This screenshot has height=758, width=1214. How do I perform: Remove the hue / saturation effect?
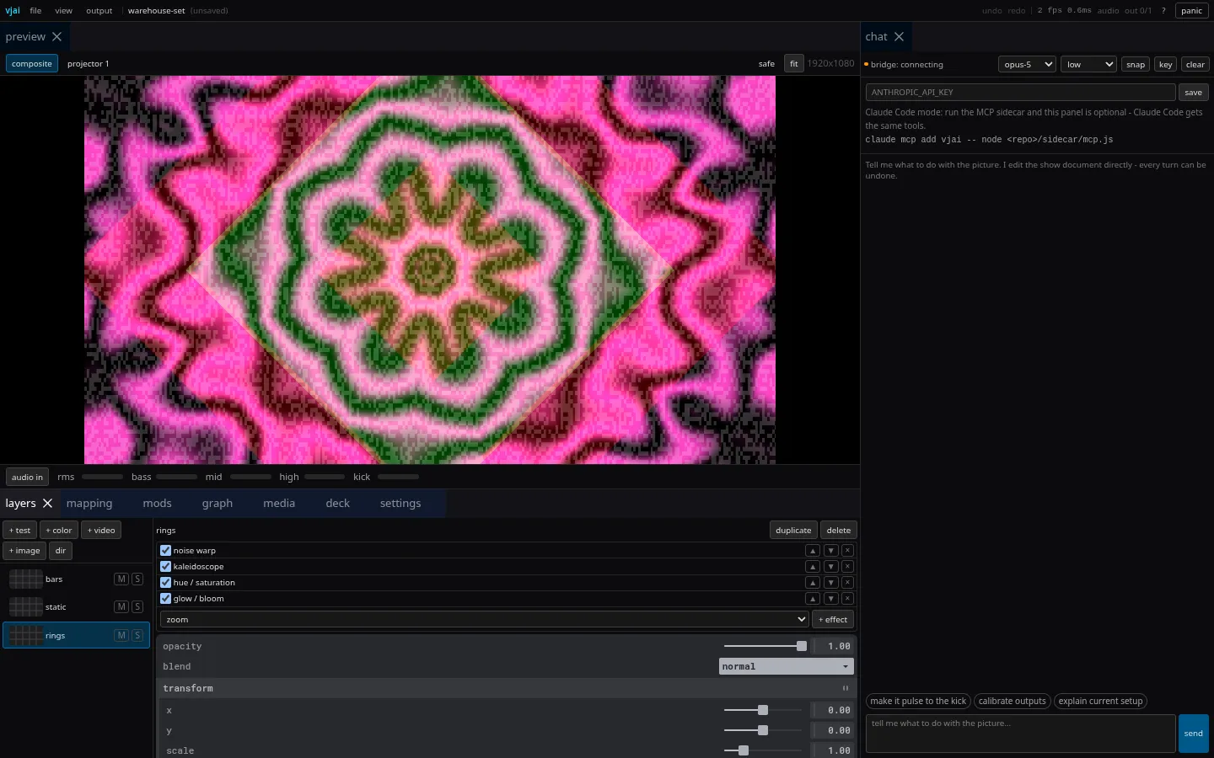click(848, 583)
